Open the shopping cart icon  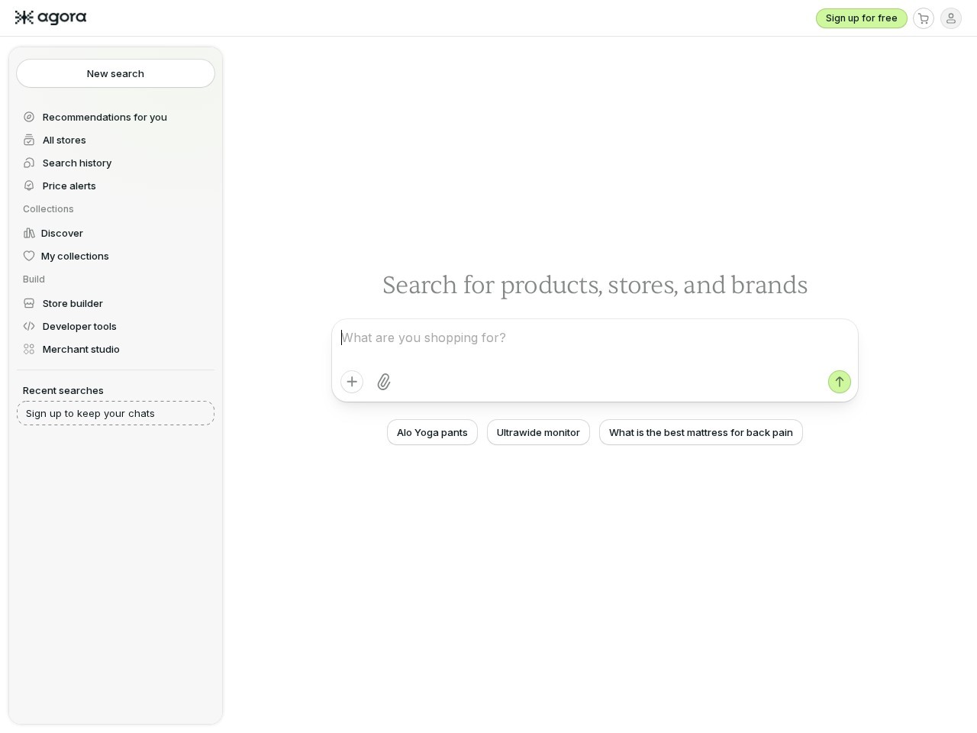coord(924,18)
